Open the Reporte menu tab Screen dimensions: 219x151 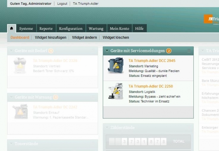[x=46, y=28]
